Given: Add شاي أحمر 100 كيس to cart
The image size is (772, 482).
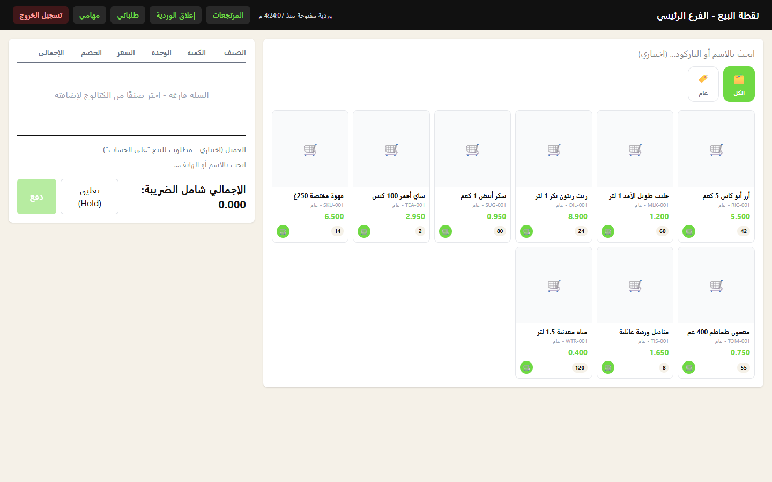Looking at the screenshot, I should tap(364, 231).
